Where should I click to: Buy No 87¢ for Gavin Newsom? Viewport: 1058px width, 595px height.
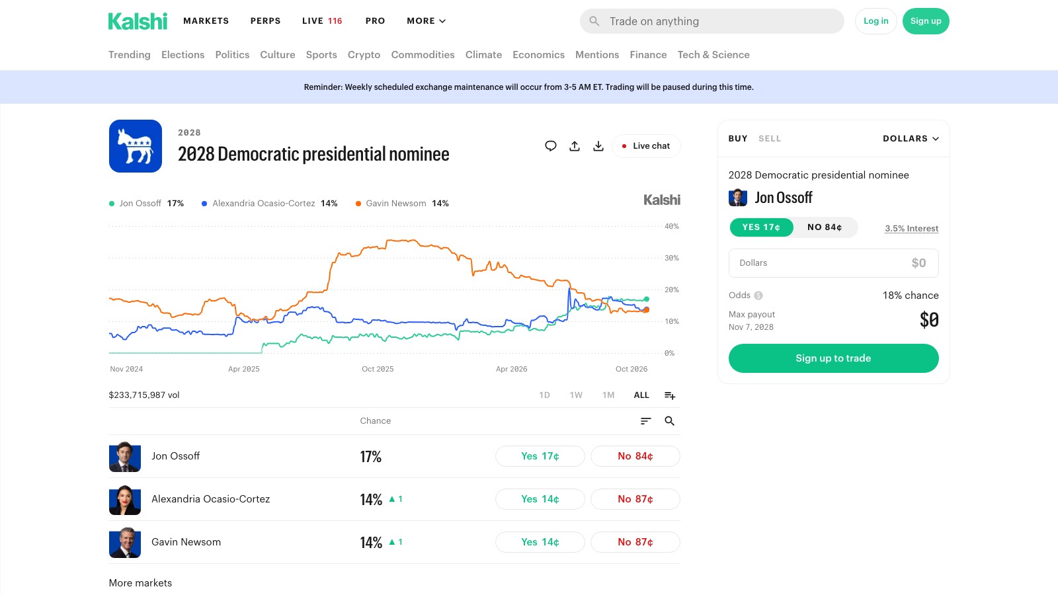coord(635,542)
